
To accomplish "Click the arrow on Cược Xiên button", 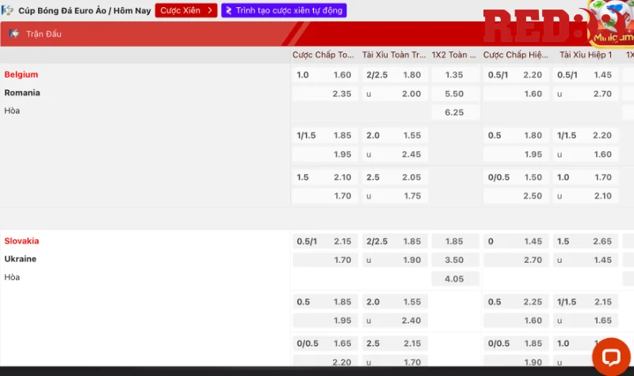I will (x=209, y=10).
